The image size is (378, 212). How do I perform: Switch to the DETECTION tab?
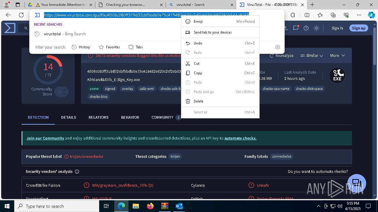point(38,117)
